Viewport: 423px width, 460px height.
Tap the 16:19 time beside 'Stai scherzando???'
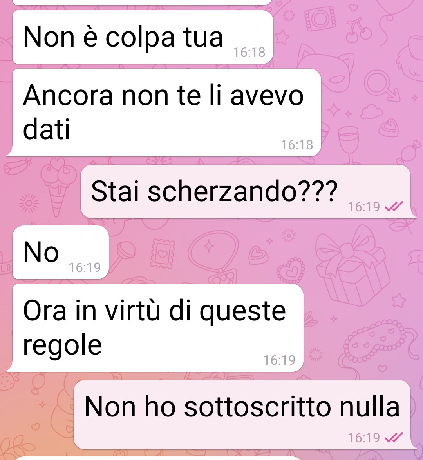pos(364,207)
